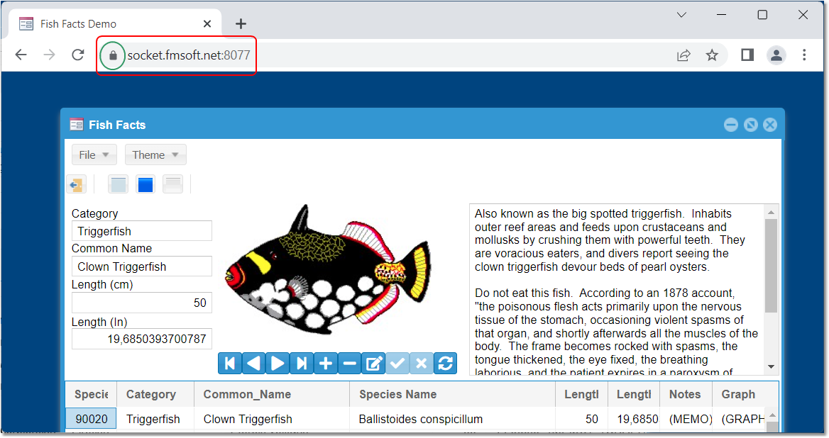Refresh the dataset in navigator
The width and height of the screenshot is (829, 438).
pyautogui.click(x=446, y=364)
